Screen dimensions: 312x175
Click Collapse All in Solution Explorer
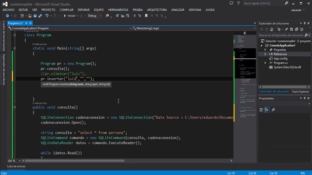tap(296, 29)
